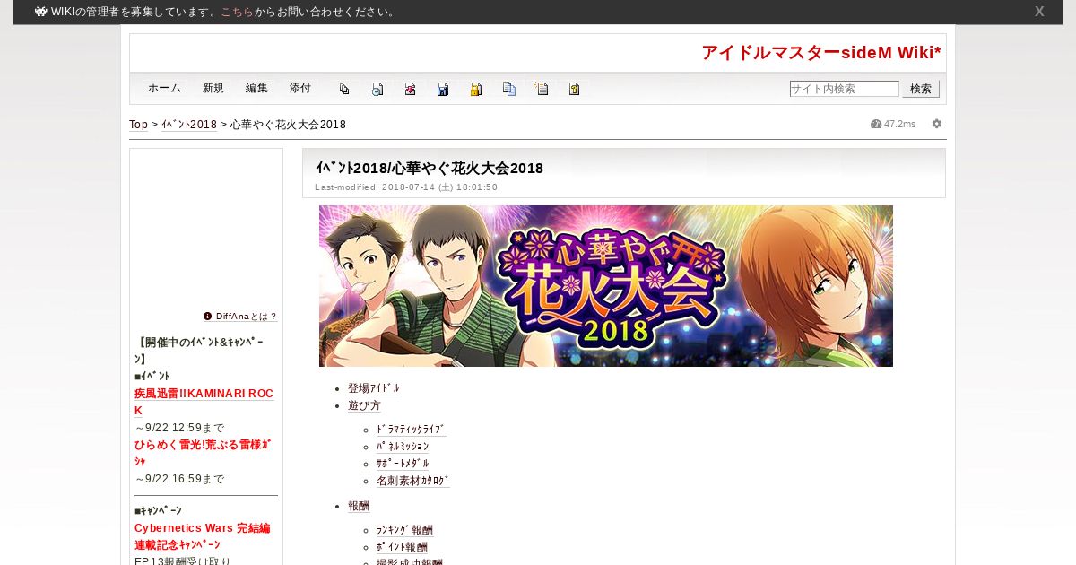Jump to ﾗﾝｷﾝｸﾞ報酬 subsection
The height and width of the screenshot is (565, 1076).
[x=404, y=530]
